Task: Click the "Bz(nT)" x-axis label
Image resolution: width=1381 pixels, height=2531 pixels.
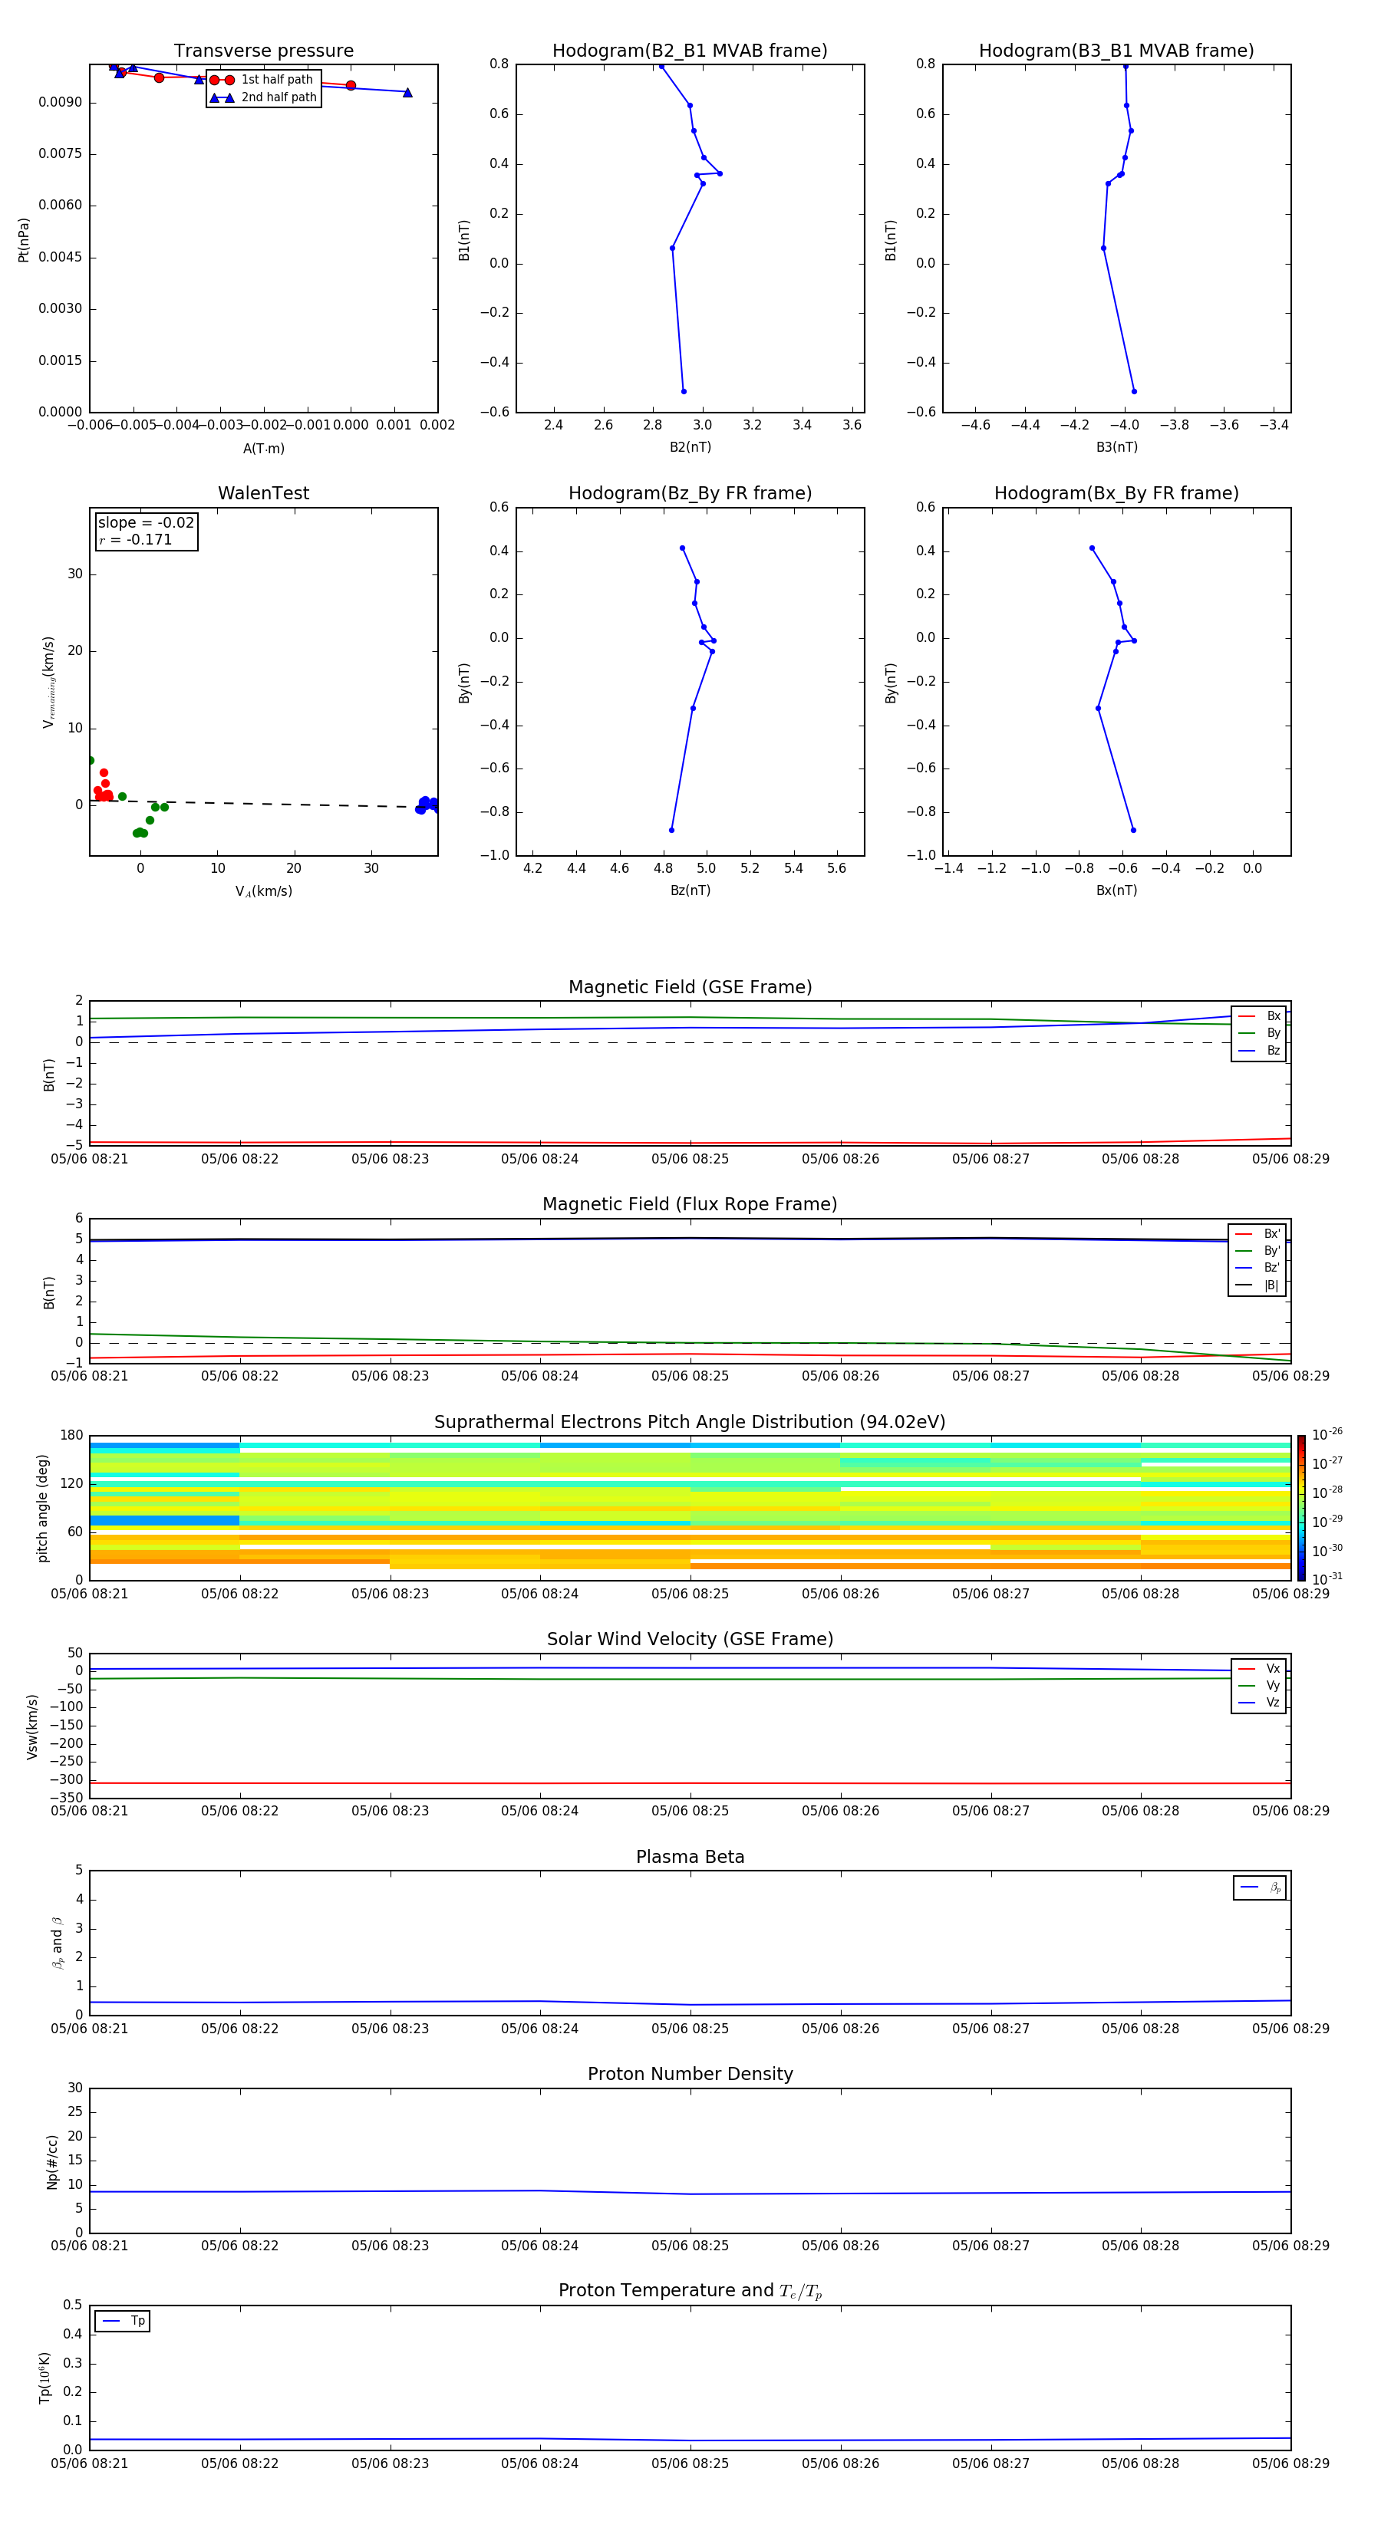Action: 690,890
